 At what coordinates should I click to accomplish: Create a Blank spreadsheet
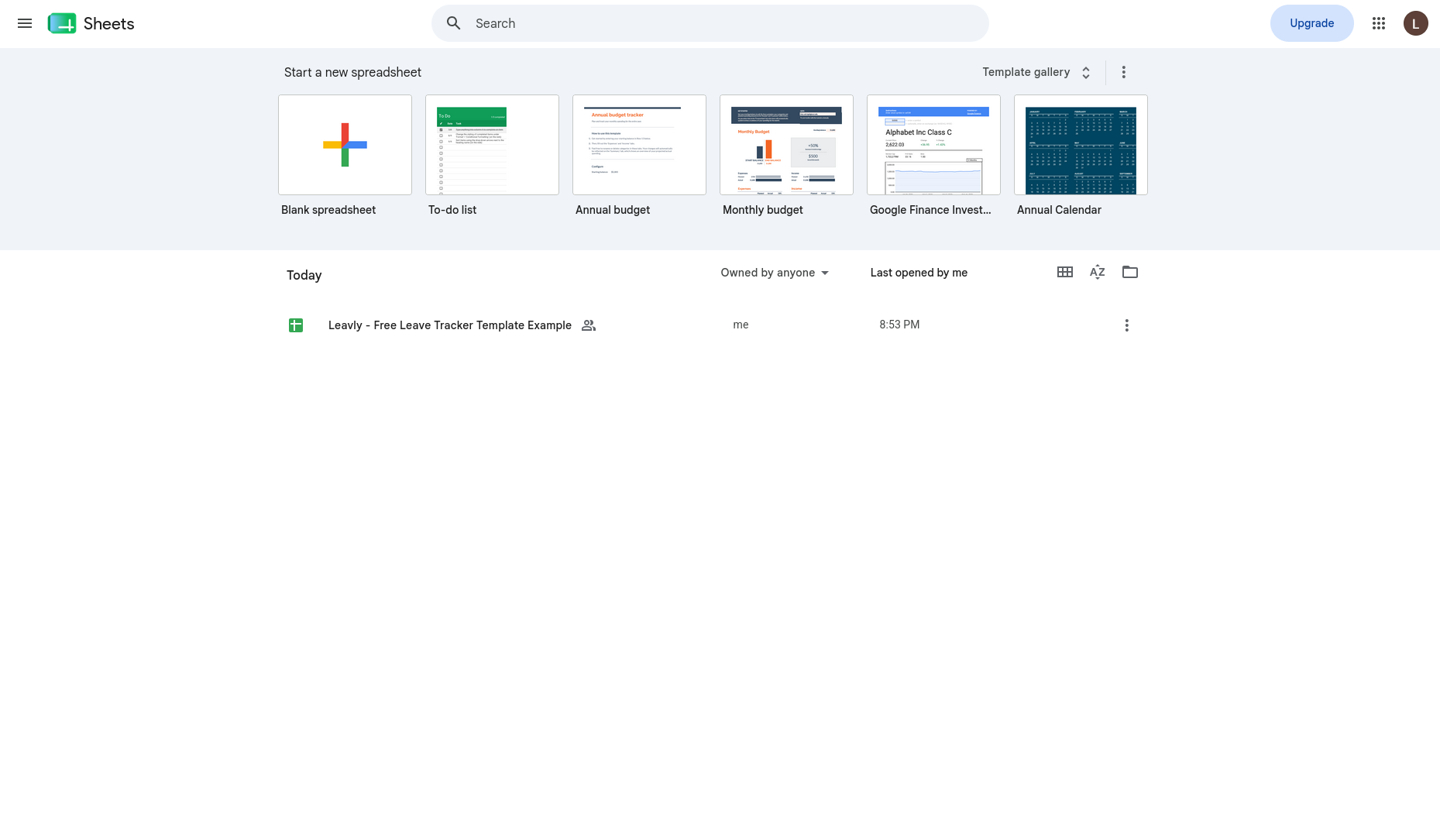click(345, 145)
